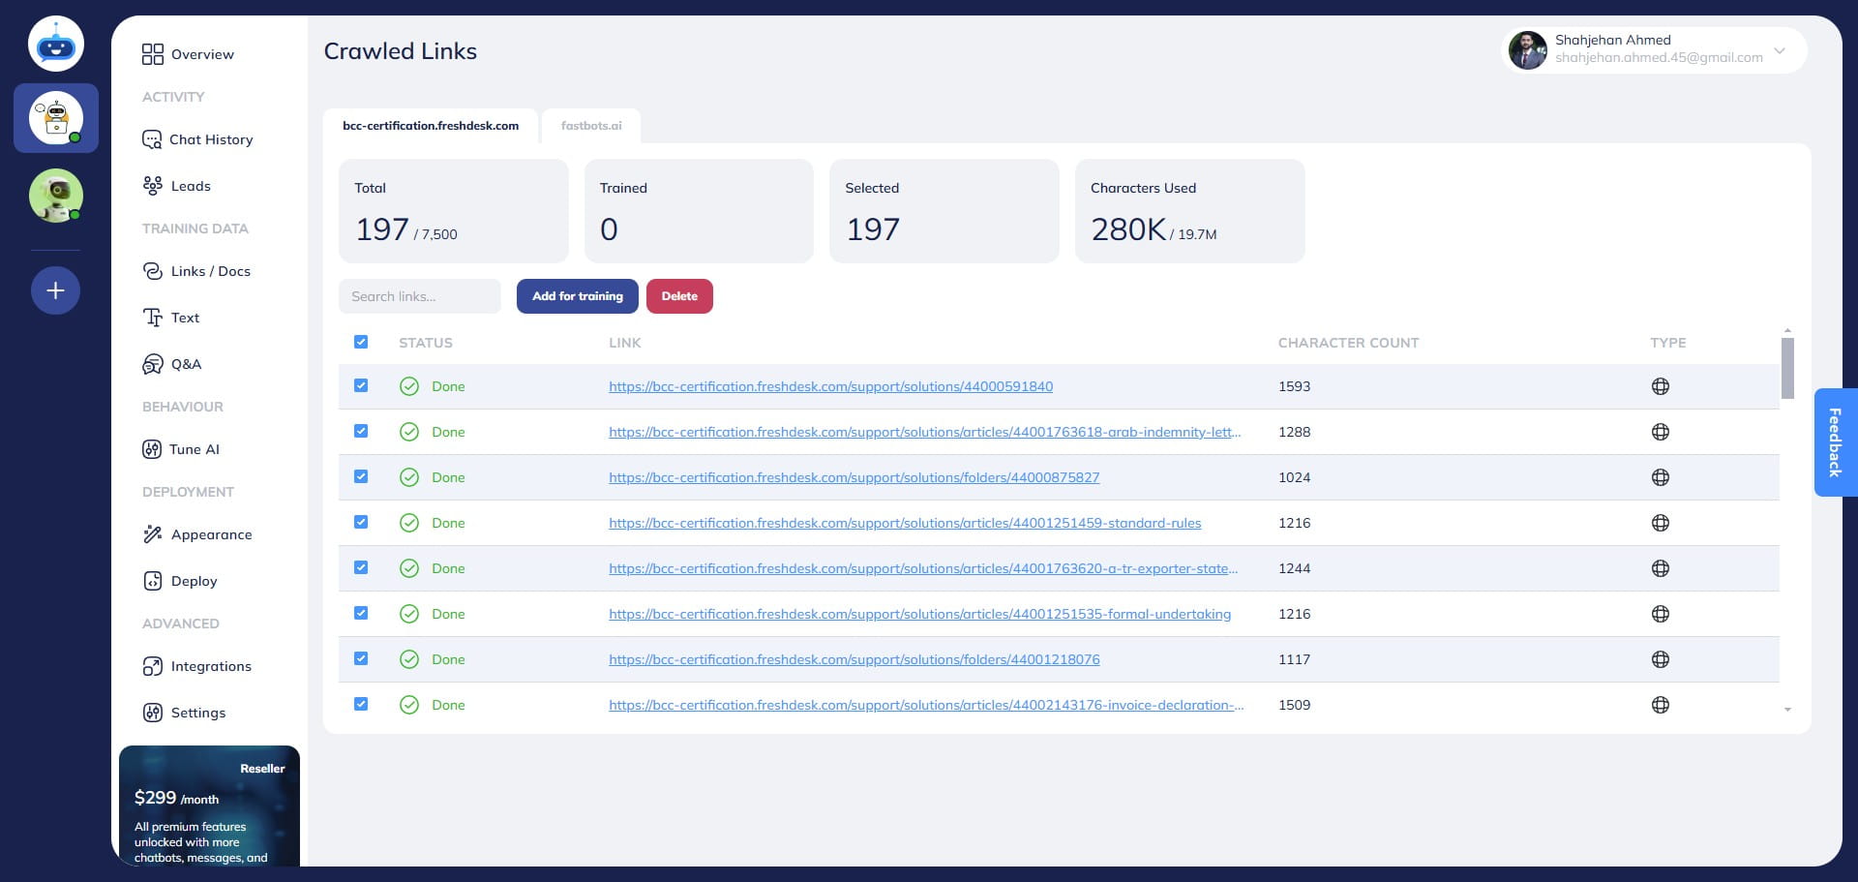
Task: Click the red Delete button
Action: tap(679, 296)
